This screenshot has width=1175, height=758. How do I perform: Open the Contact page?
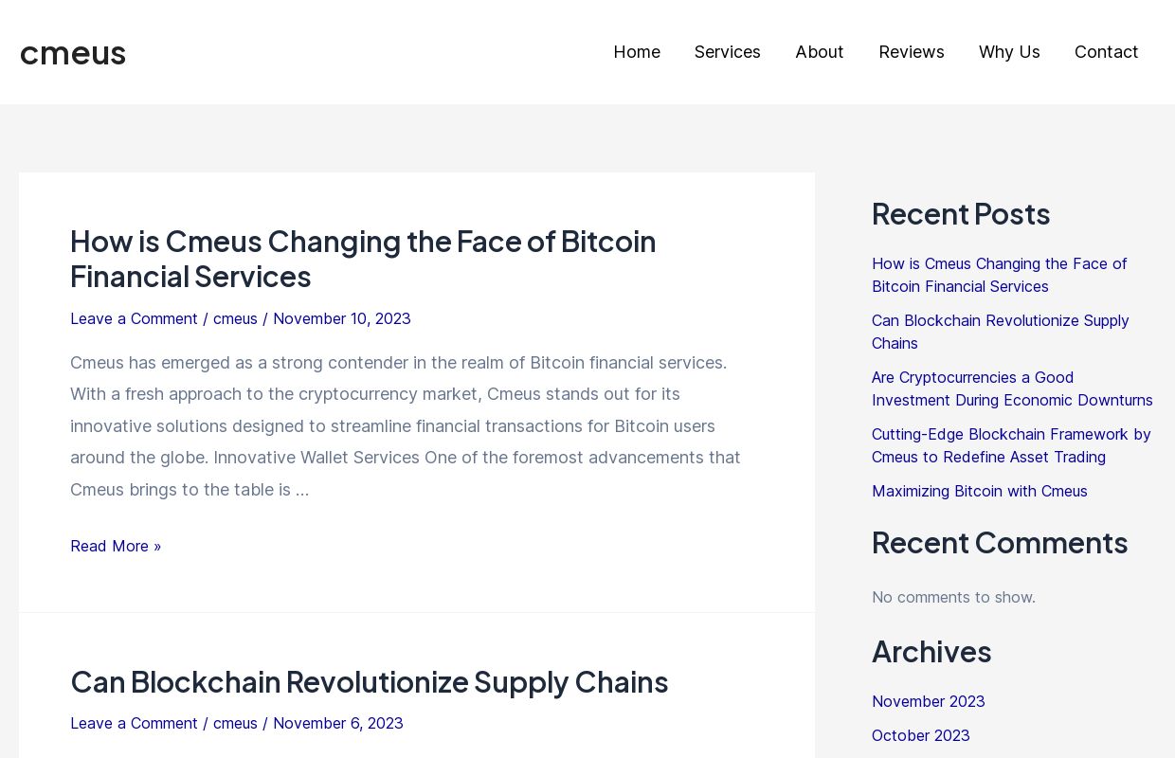point(1107,52)
